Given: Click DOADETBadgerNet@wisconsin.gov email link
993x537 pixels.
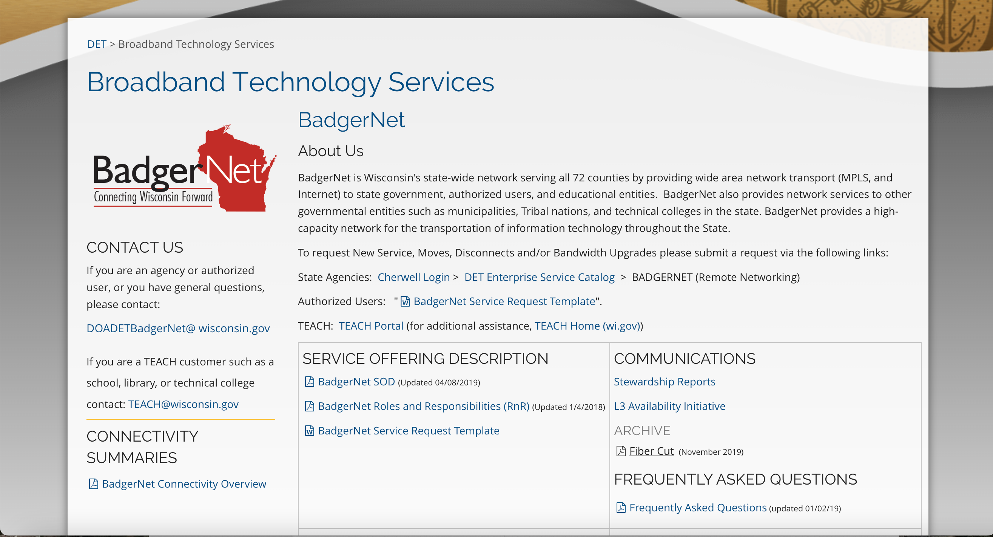Looking at the screenshot, I should [178, 329].
